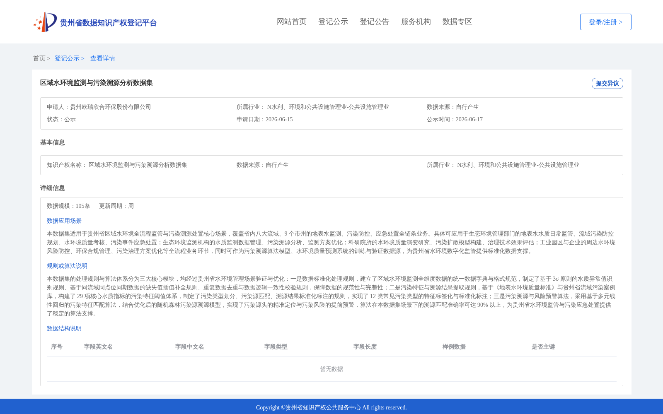Click 知识产权名称 field in 基本信息
The image size is (663, 414).
pos(117,165)
